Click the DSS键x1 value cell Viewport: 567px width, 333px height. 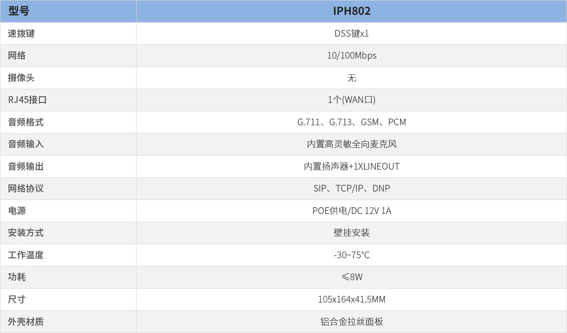pos(352,34)
